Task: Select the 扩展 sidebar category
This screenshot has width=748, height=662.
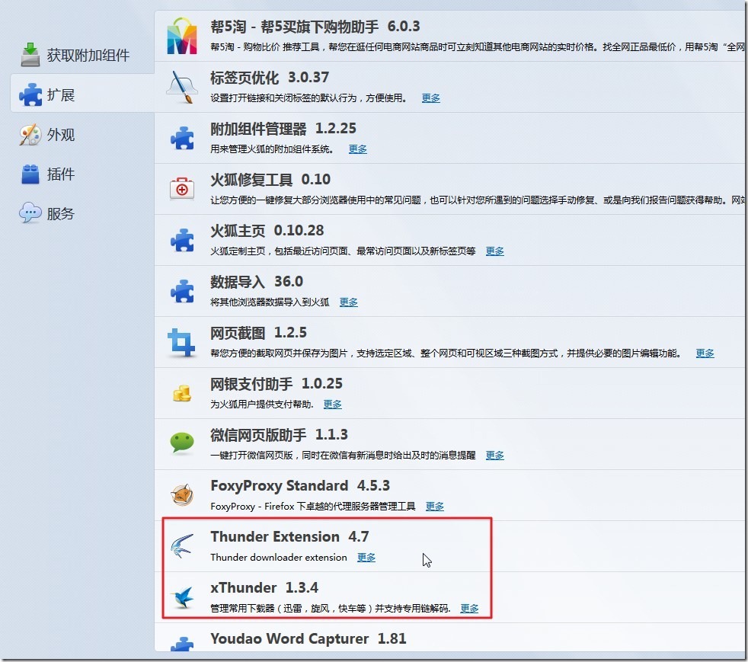Action: [82, 94]
